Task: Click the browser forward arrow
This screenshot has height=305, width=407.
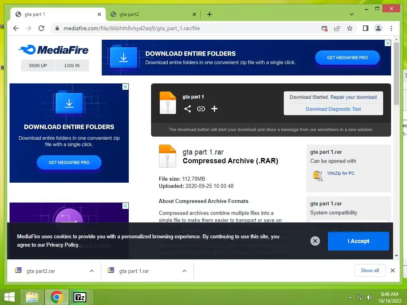Action: (x=29, y=28)
